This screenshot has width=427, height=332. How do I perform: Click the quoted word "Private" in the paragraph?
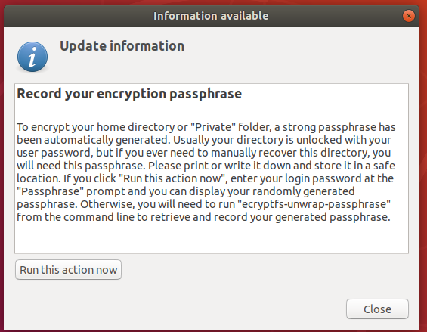point(213,127)
